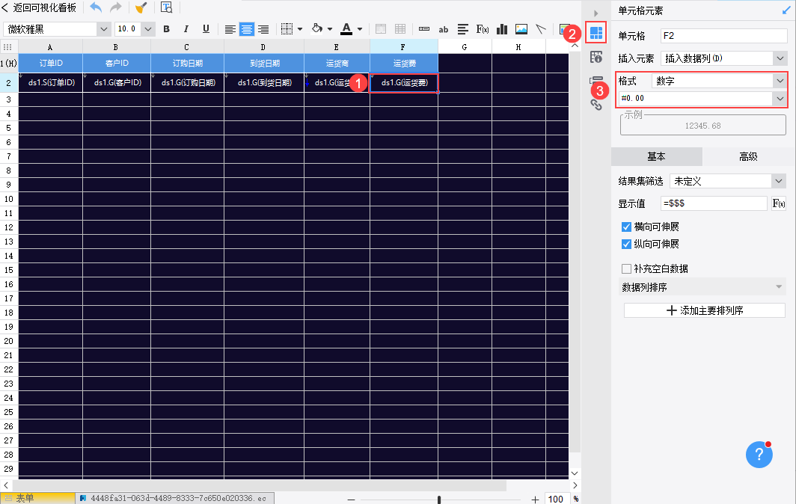
Task: Open cell attributes panel icon with info badge
Action: [596, 57]
